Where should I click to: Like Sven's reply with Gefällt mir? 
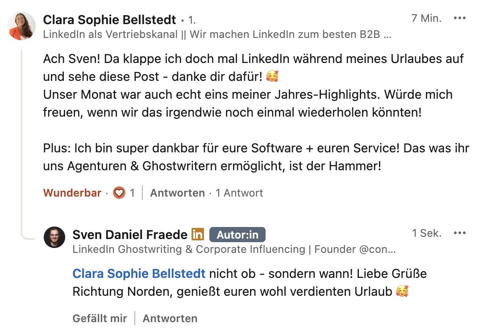click(100, 319)
